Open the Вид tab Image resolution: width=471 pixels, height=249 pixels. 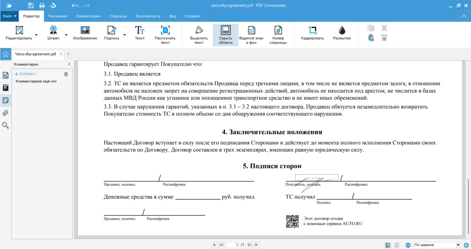click(172, 16)
